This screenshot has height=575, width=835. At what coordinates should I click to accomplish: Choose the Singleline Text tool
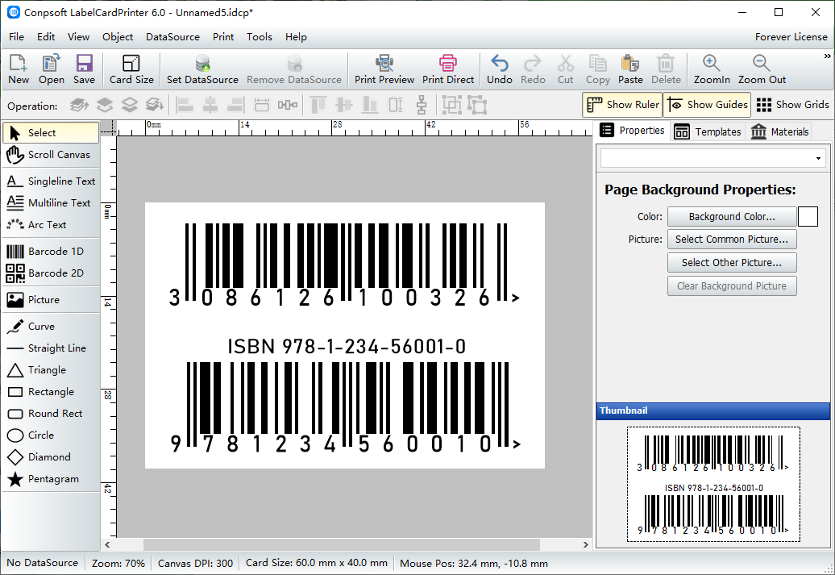51,181
